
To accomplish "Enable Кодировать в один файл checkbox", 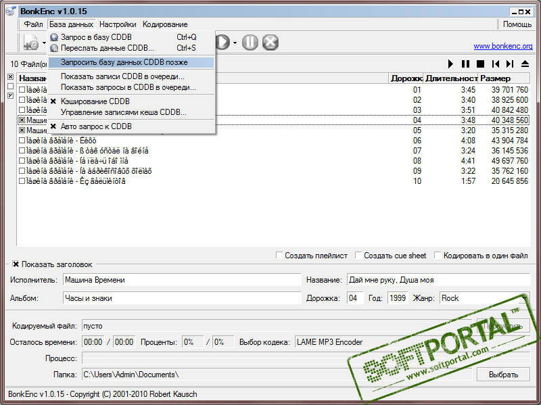I will point(438,256).
